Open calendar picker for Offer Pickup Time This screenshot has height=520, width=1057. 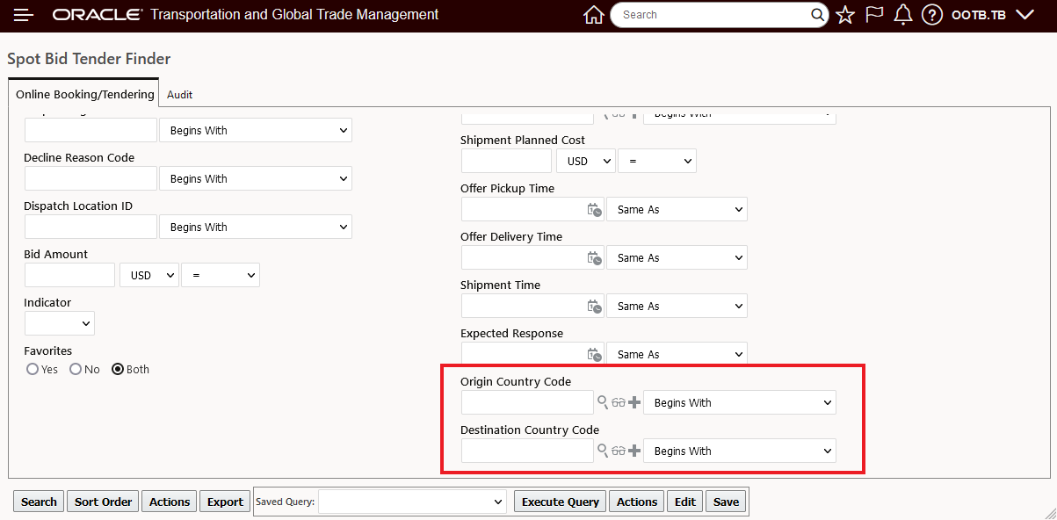[595, 210]
